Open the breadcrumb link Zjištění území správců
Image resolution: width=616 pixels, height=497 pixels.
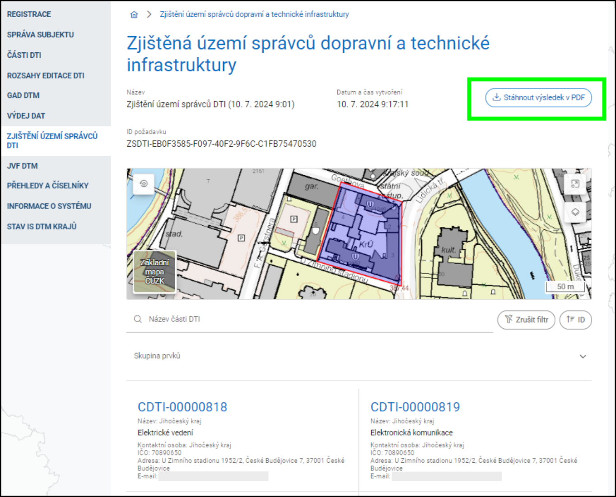(x=254, y=14)
